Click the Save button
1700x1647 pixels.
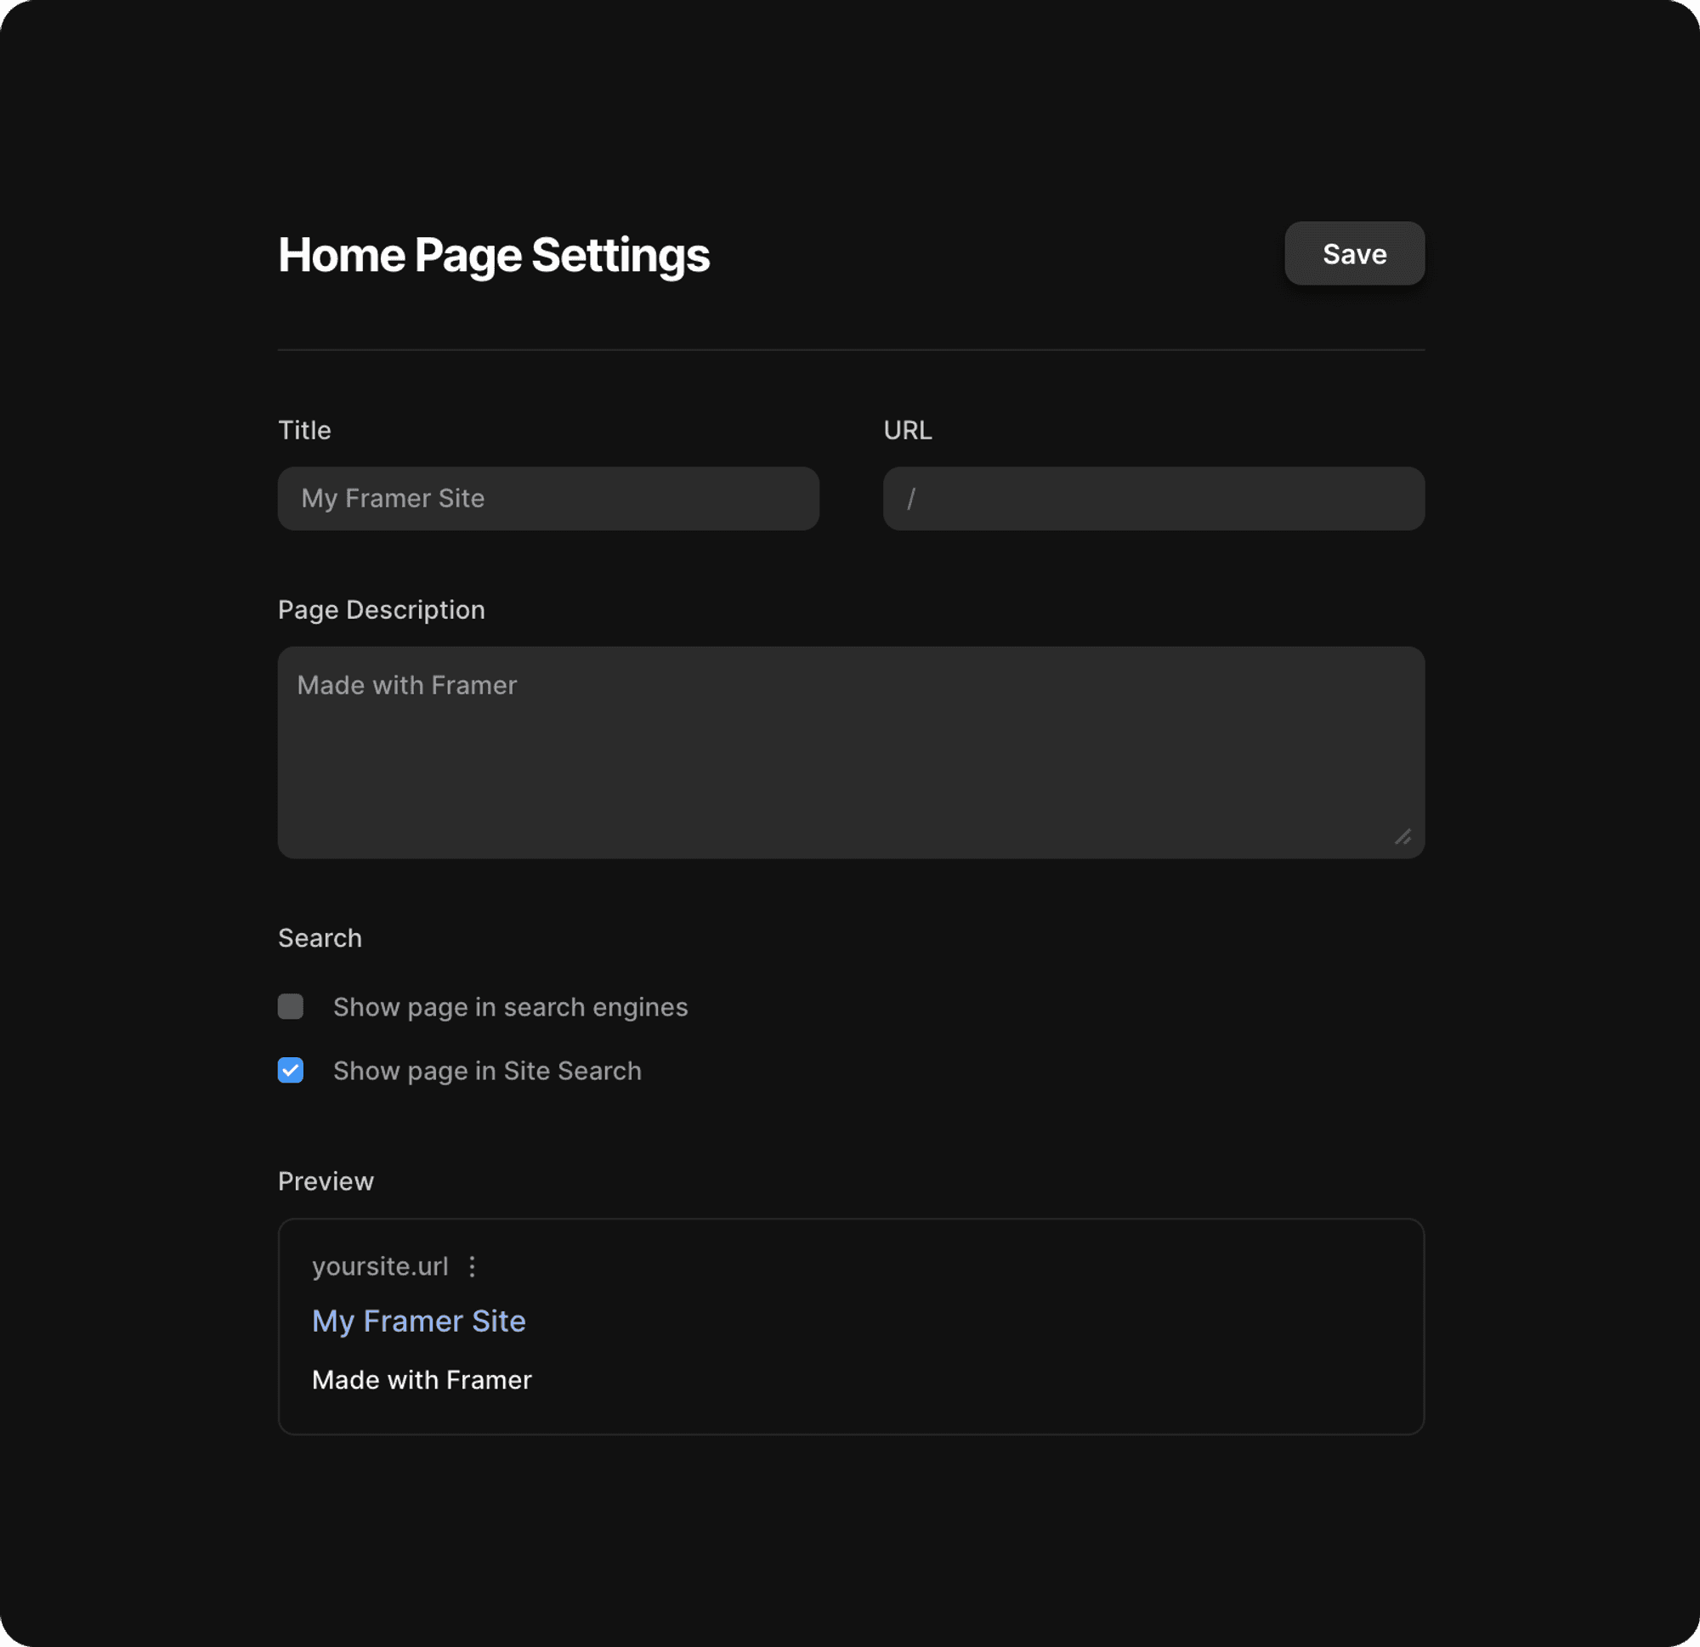coord(1353,253)
